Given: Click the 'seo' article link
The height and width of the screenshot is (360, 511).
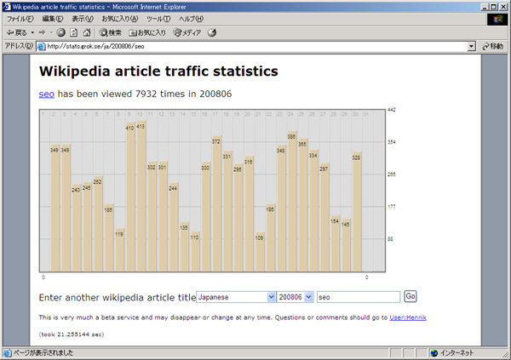Looking at the screenshot, I should pos(46,94).
